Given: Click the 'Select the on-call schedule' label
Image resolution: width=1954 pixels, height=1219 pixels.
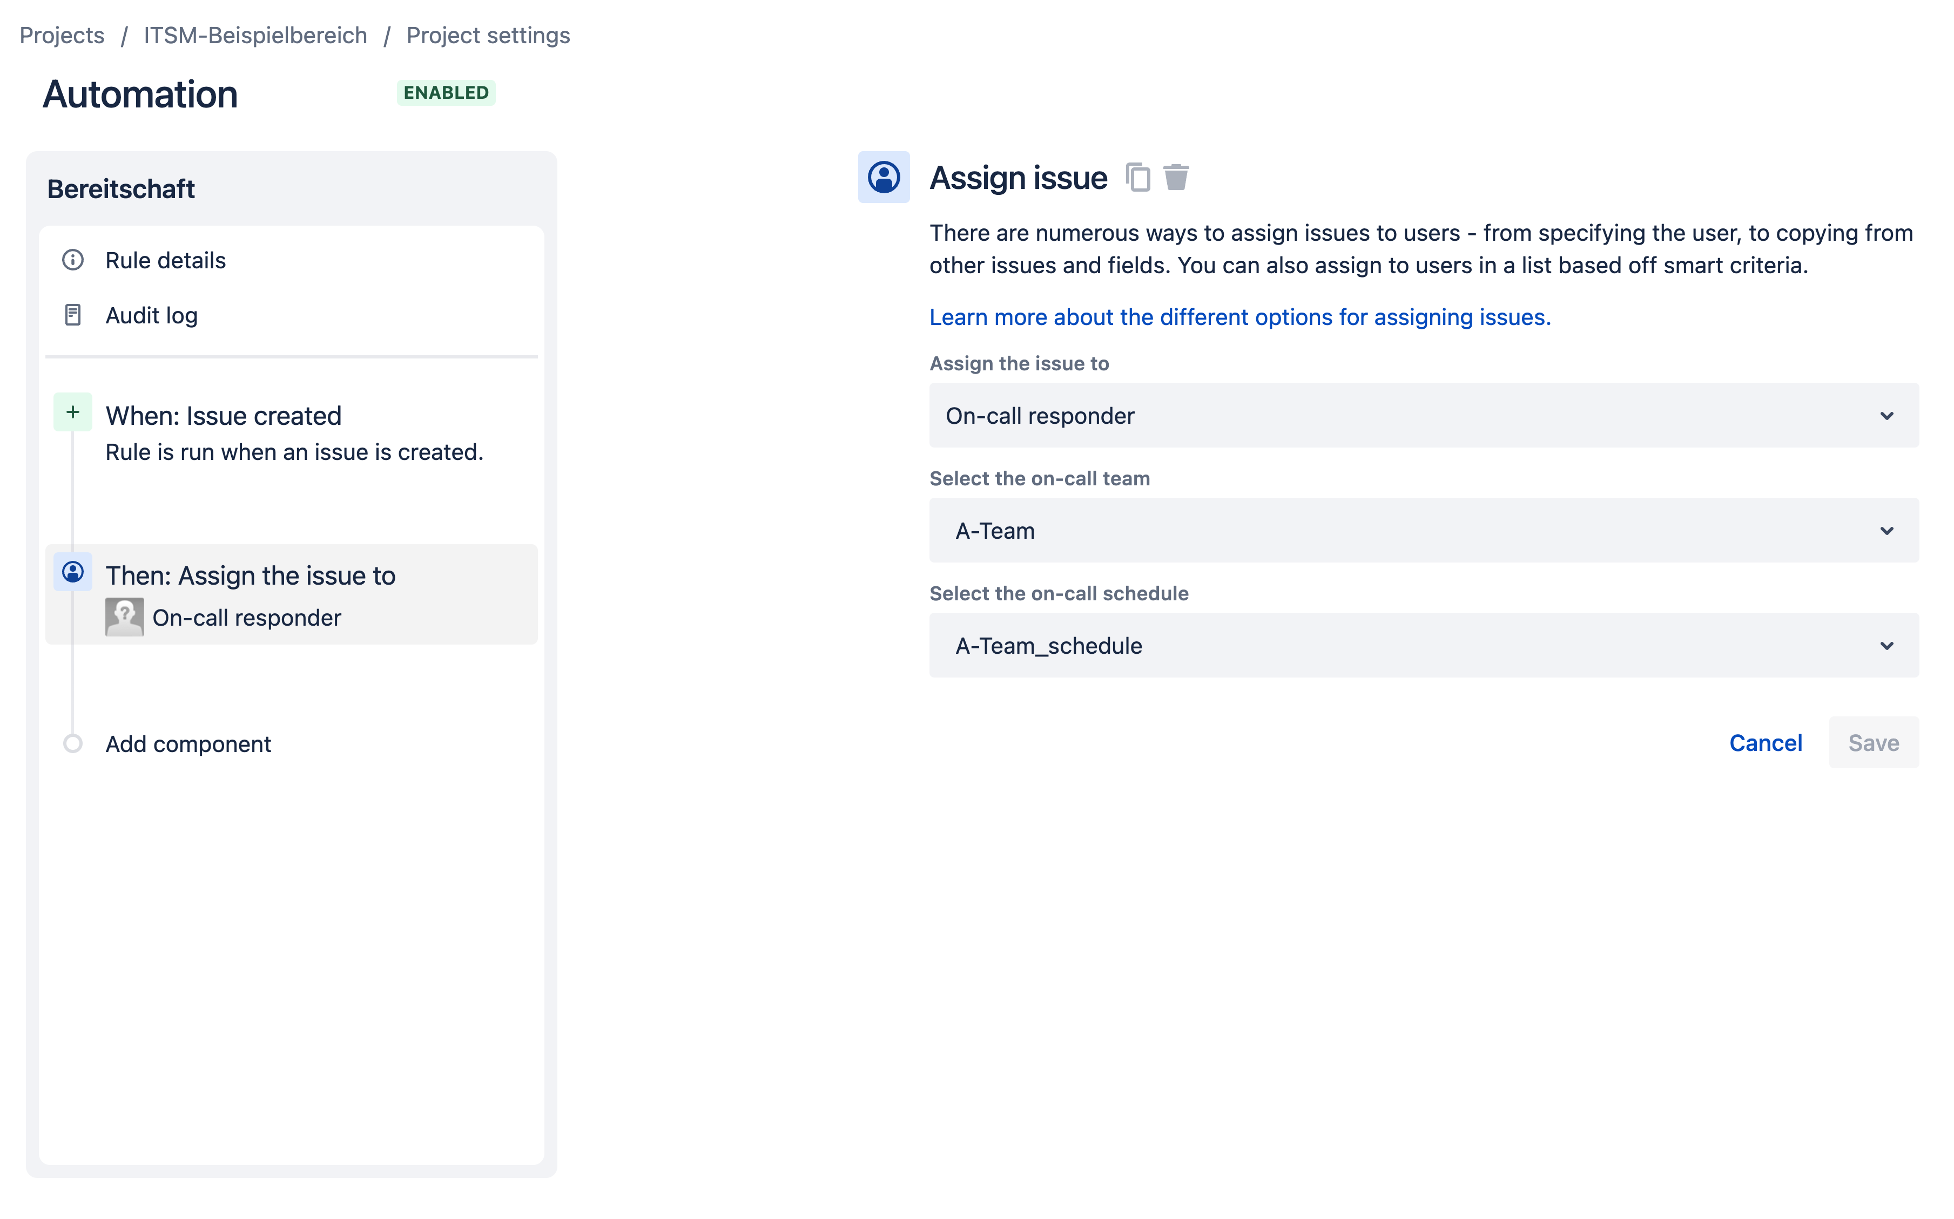Looking at the screenshot, I should pos(1059,593).
